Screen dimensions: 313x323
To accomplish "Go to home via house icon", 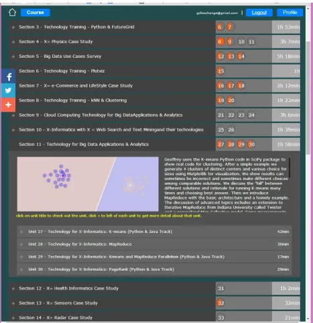I will (x=12, y=12).
